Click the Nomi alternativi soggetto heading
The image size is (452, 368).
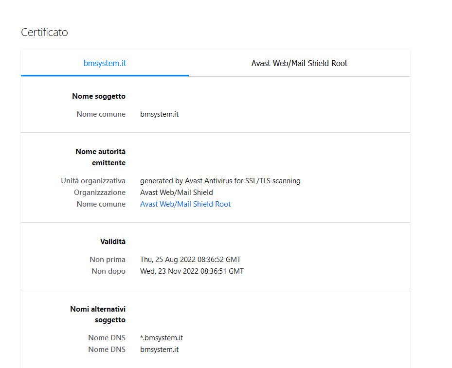coord(98,314)
